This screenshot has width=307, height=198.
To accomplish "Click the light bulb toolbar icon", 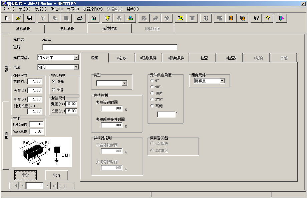I will click(x=107, y=18).
